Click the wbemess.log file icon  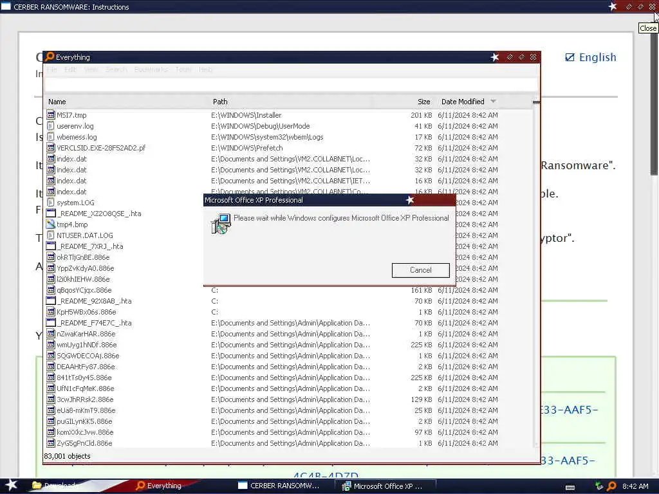[x=51, y=136]
